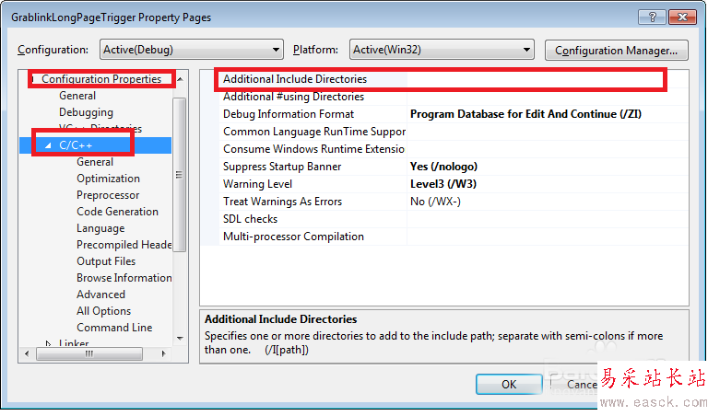The height and width of the screenshot is (416, 708).
Task: Select Debugging in the properties tree
Action: (x=87, y=112)
